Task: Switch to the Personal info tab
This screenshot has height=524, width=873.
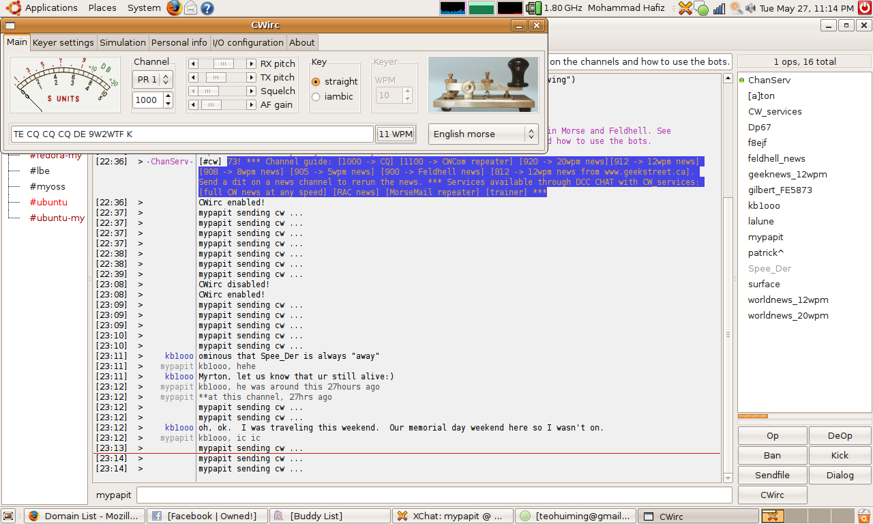Action: click(x=179, y=42)
